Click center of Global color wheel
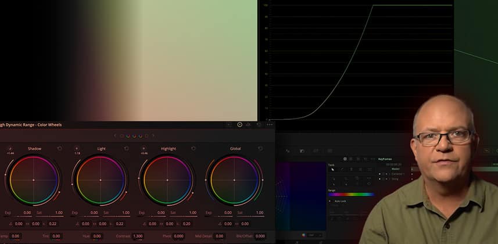Screen dimensions: 498x244 tap(234, 180)
